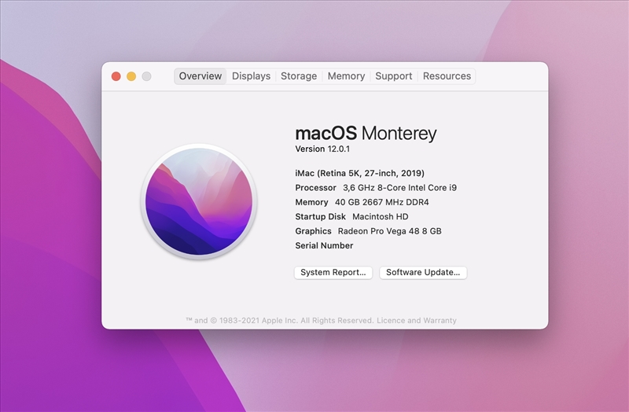Click the 40 GB 2667 MHz DDR4 value
Viewport: 629px width, 412px height.
(382, 202)
